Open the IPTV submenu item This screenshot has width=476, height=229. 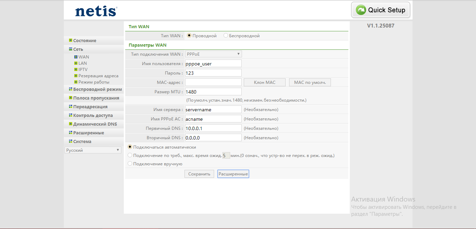[83, 70]
